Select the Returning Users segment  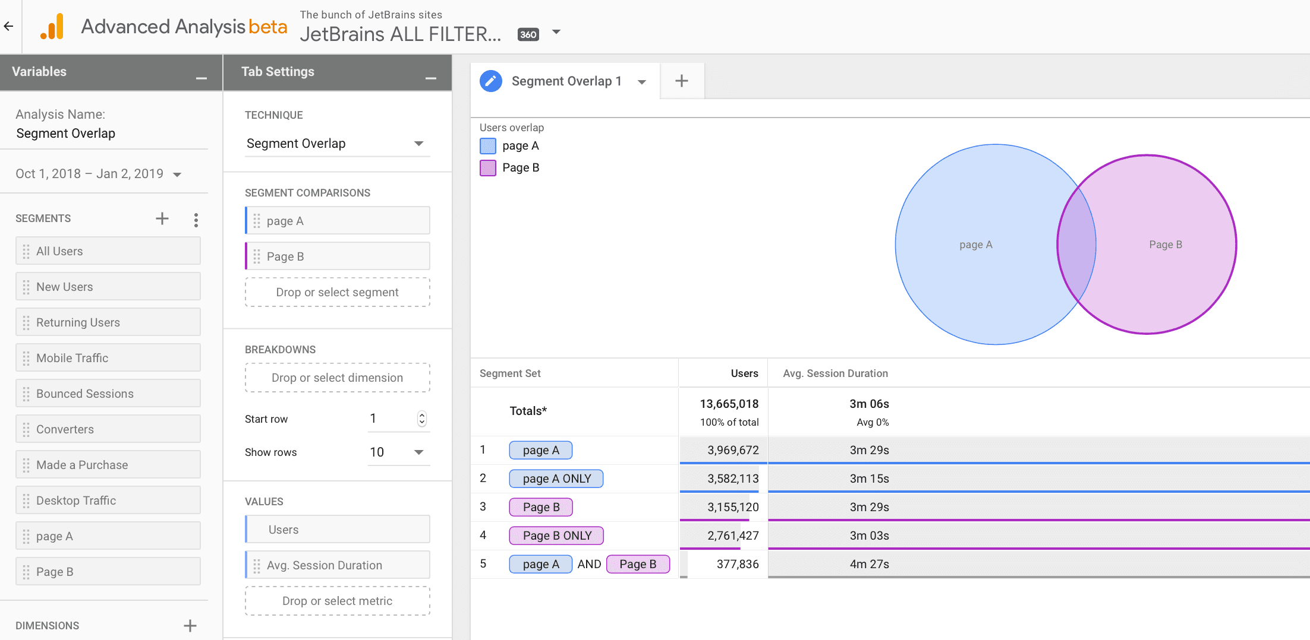[108, 322]
